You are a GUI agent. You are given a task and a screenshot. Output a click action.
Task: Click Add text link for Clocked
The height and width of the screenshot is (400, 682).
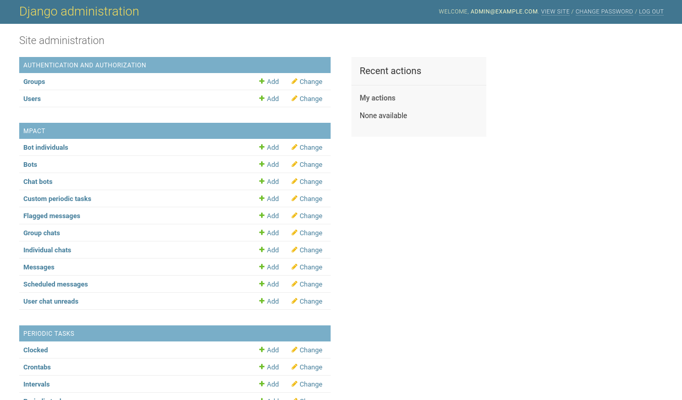273,350
